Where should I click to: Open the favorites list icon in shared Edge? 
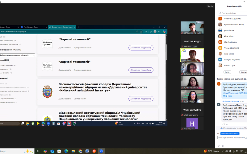151,32
